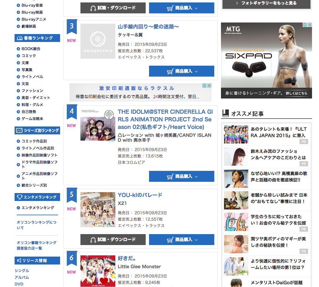Open 鈴木えみ流のファッション article

click(266, 157)
